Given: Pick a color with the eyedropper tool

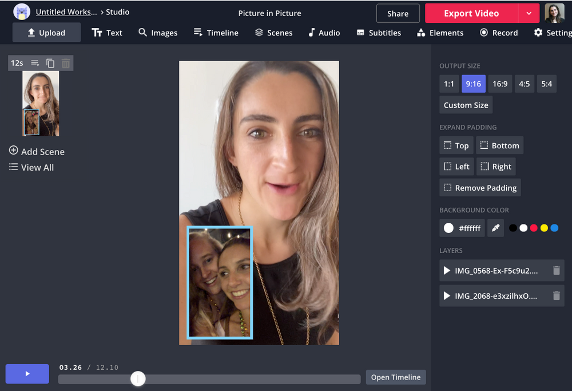Looking at the screenshot, I should point(496,228).
